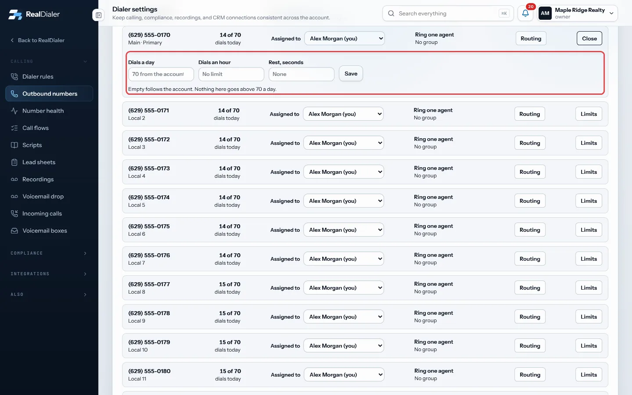
Task: Open Assigned to dropdown for (629) 555-0170
Action: pos(345,39)
